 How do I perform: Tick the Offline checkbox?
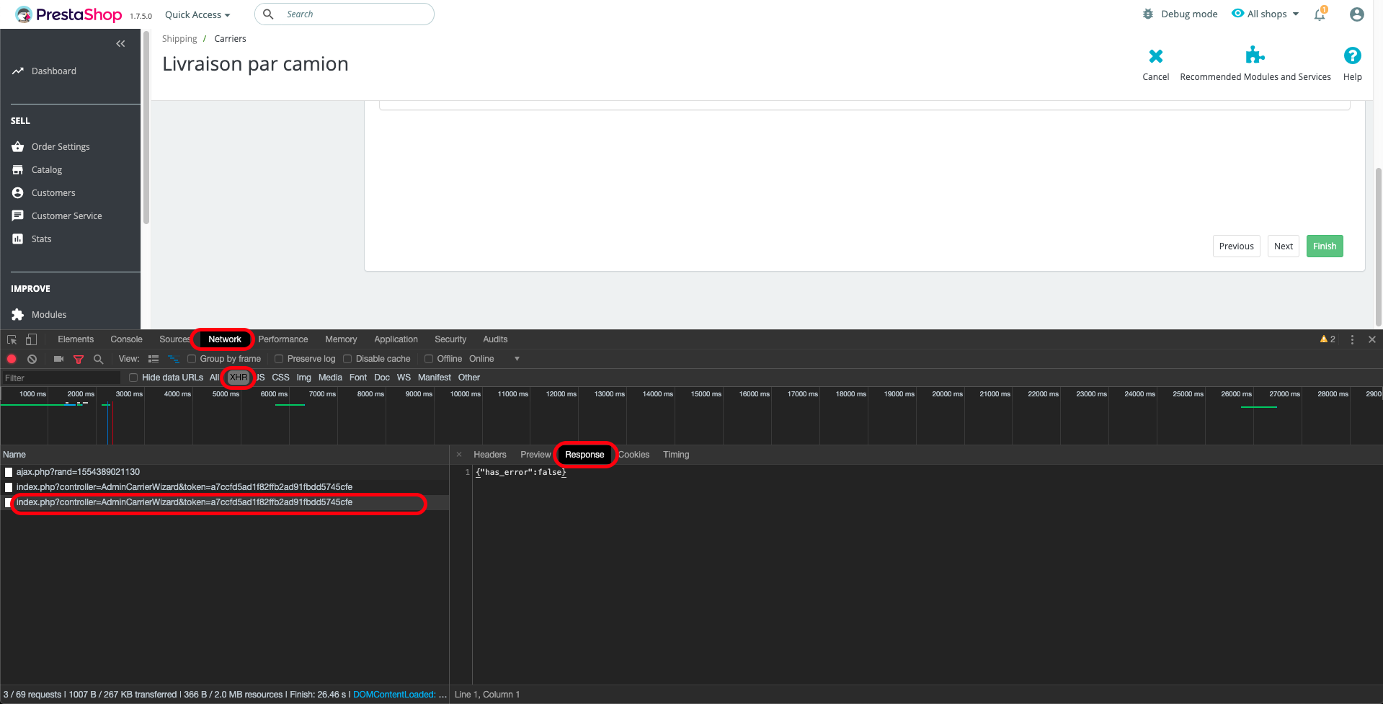pyautogui.click(x=429, y=359)
